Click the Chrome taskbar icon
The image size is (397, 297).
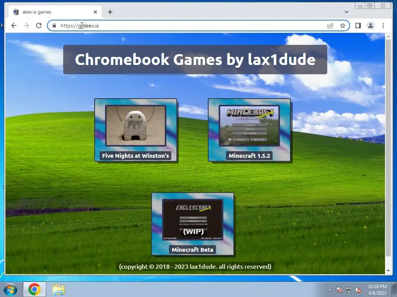click(x=35, y=289)
